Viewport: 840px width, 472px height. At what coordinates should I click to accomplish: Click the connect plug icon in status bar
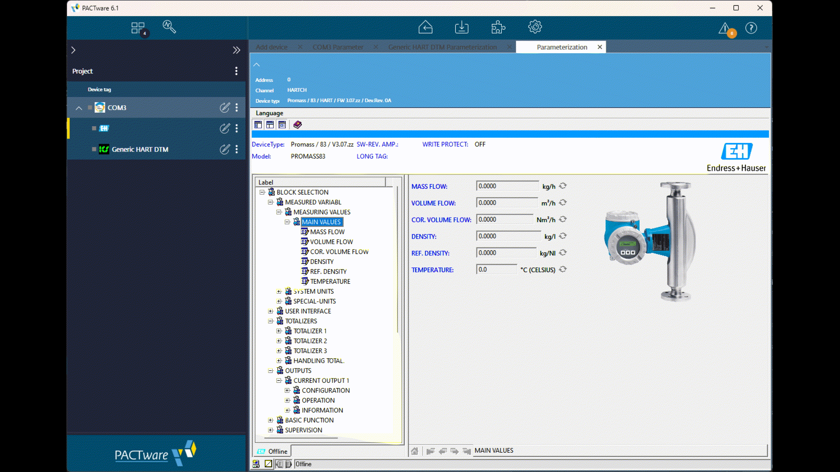[x=279, y=464]
